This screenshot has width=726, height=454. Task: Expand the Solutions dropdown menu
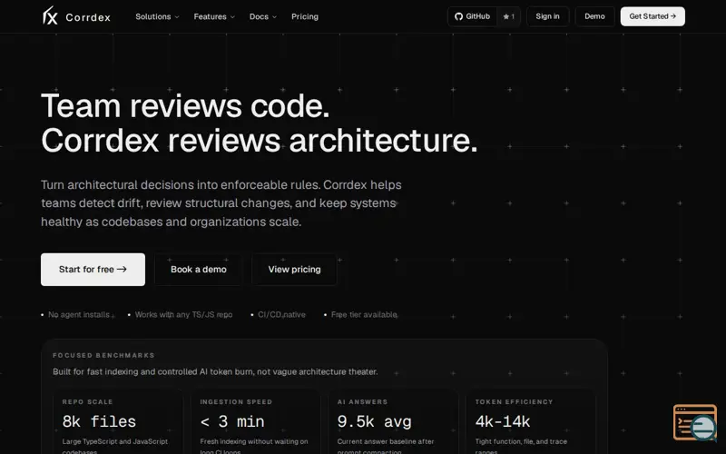tap(157, 16)
